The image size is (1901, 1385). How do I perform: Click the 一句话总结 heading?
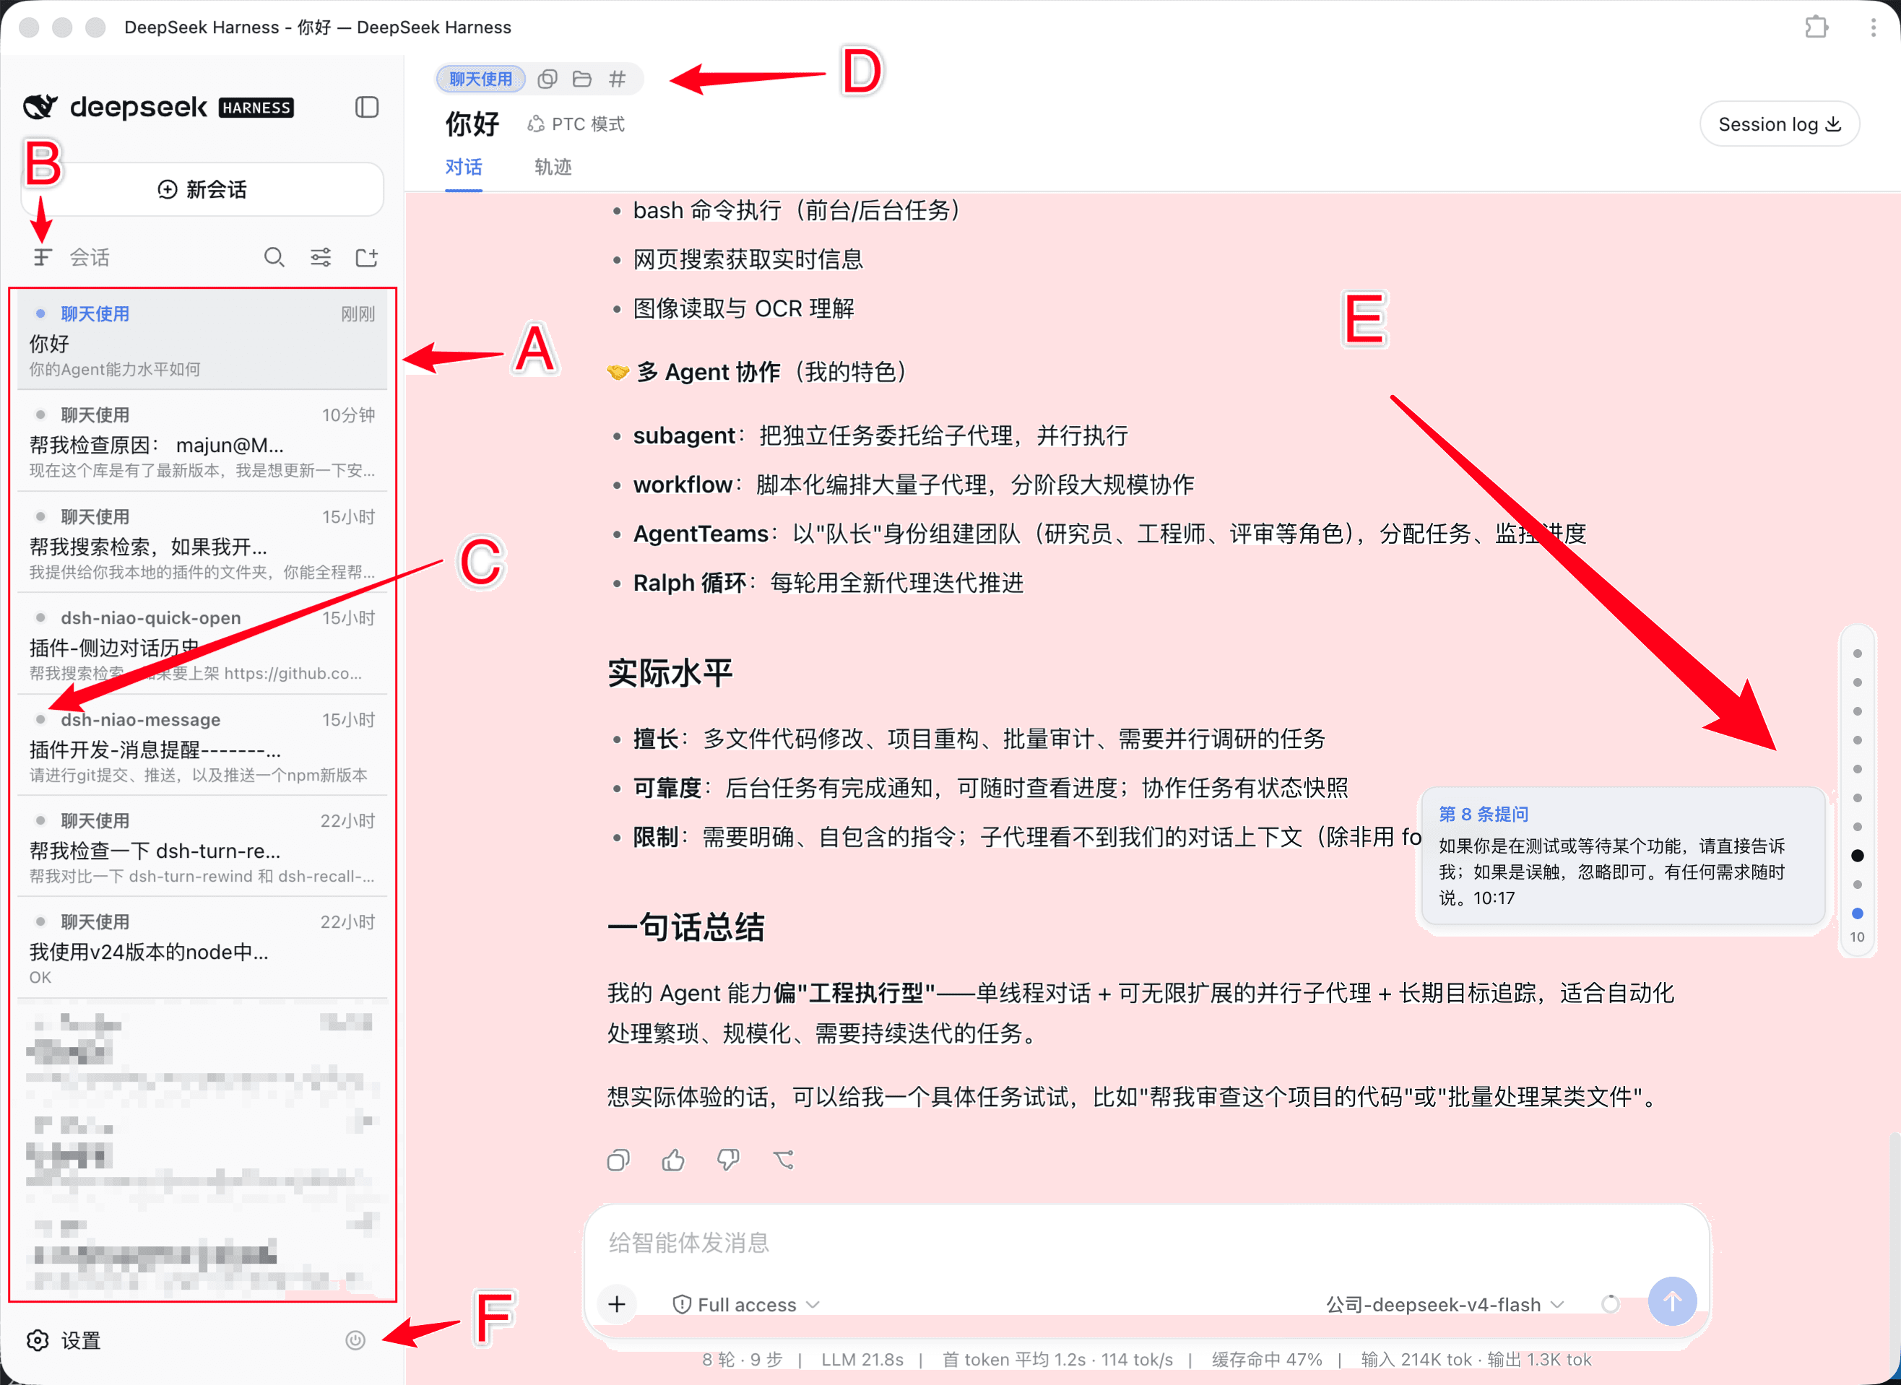(x=686, y=927)
